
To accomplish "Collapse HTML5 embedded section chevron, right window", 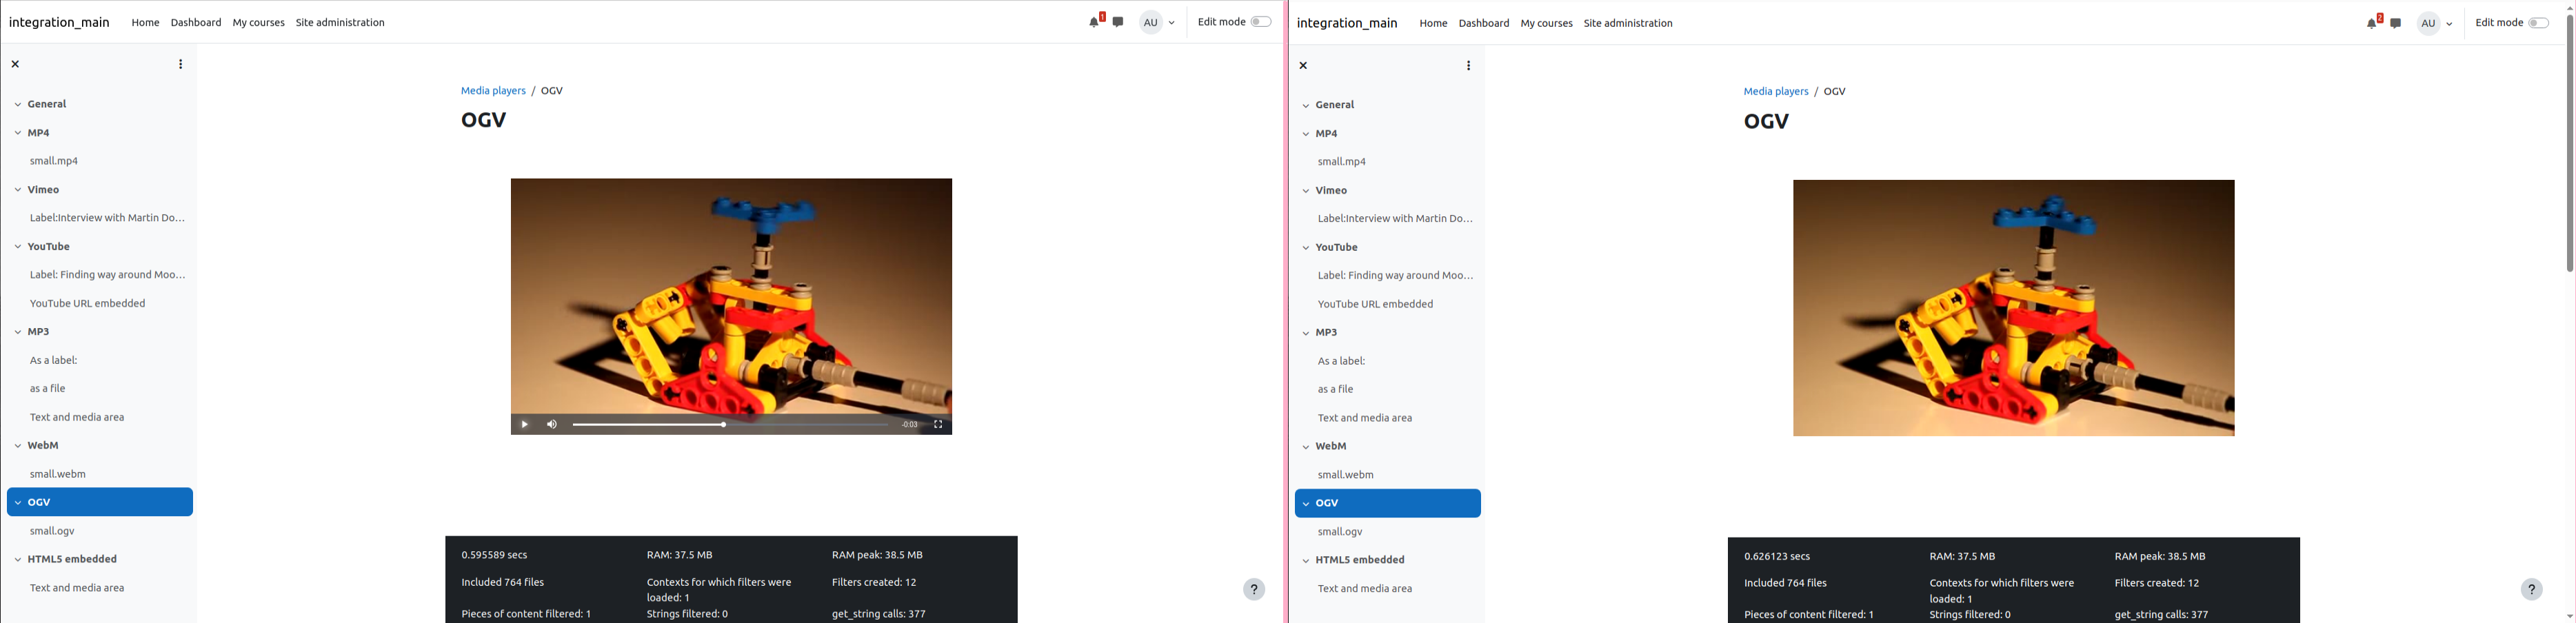I will (x=1305, y=560).
